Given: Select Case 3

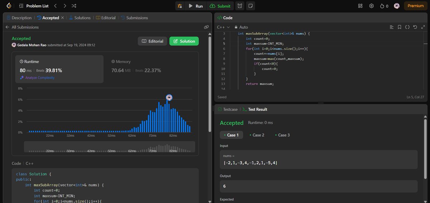Looking at the screenshot, I should tap(282, 135).
